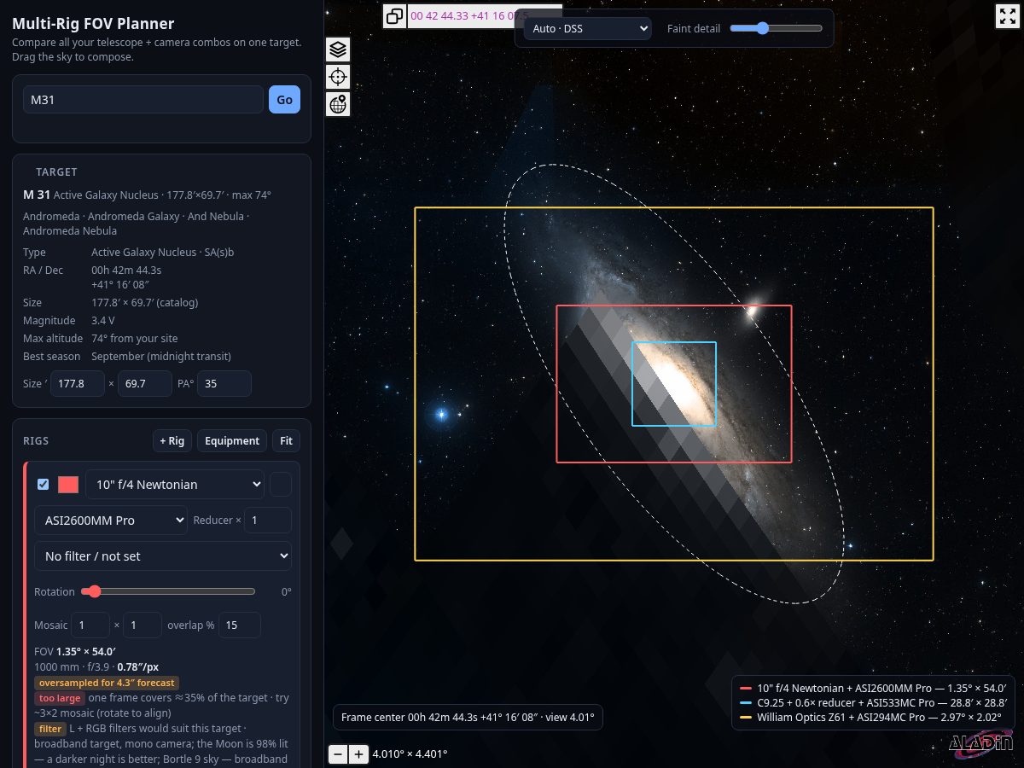Click the PA° field with value 35
This screenshot has width=1024, height=768.
[224, 384]
